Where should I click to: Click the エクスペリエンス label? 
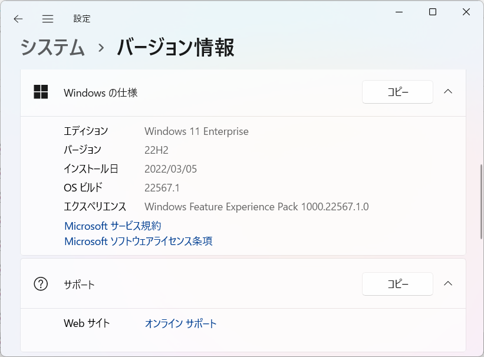pyautogui.click(x=95, y=206)
